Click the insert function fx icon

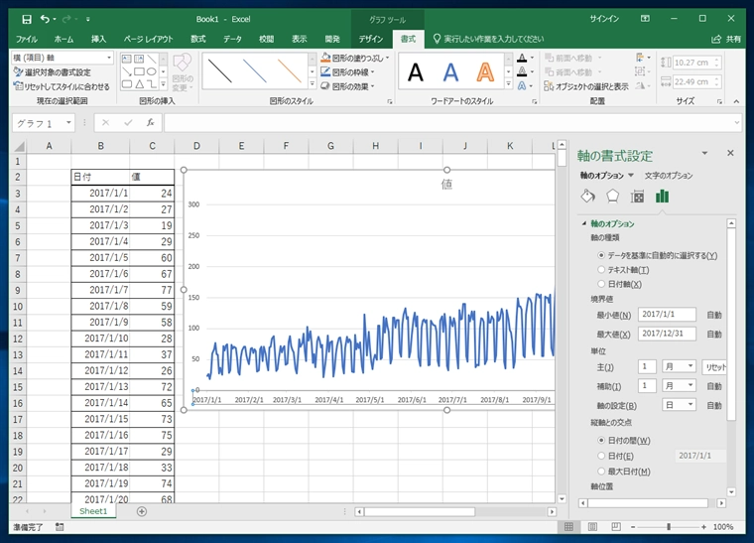[x=150, y=123]
